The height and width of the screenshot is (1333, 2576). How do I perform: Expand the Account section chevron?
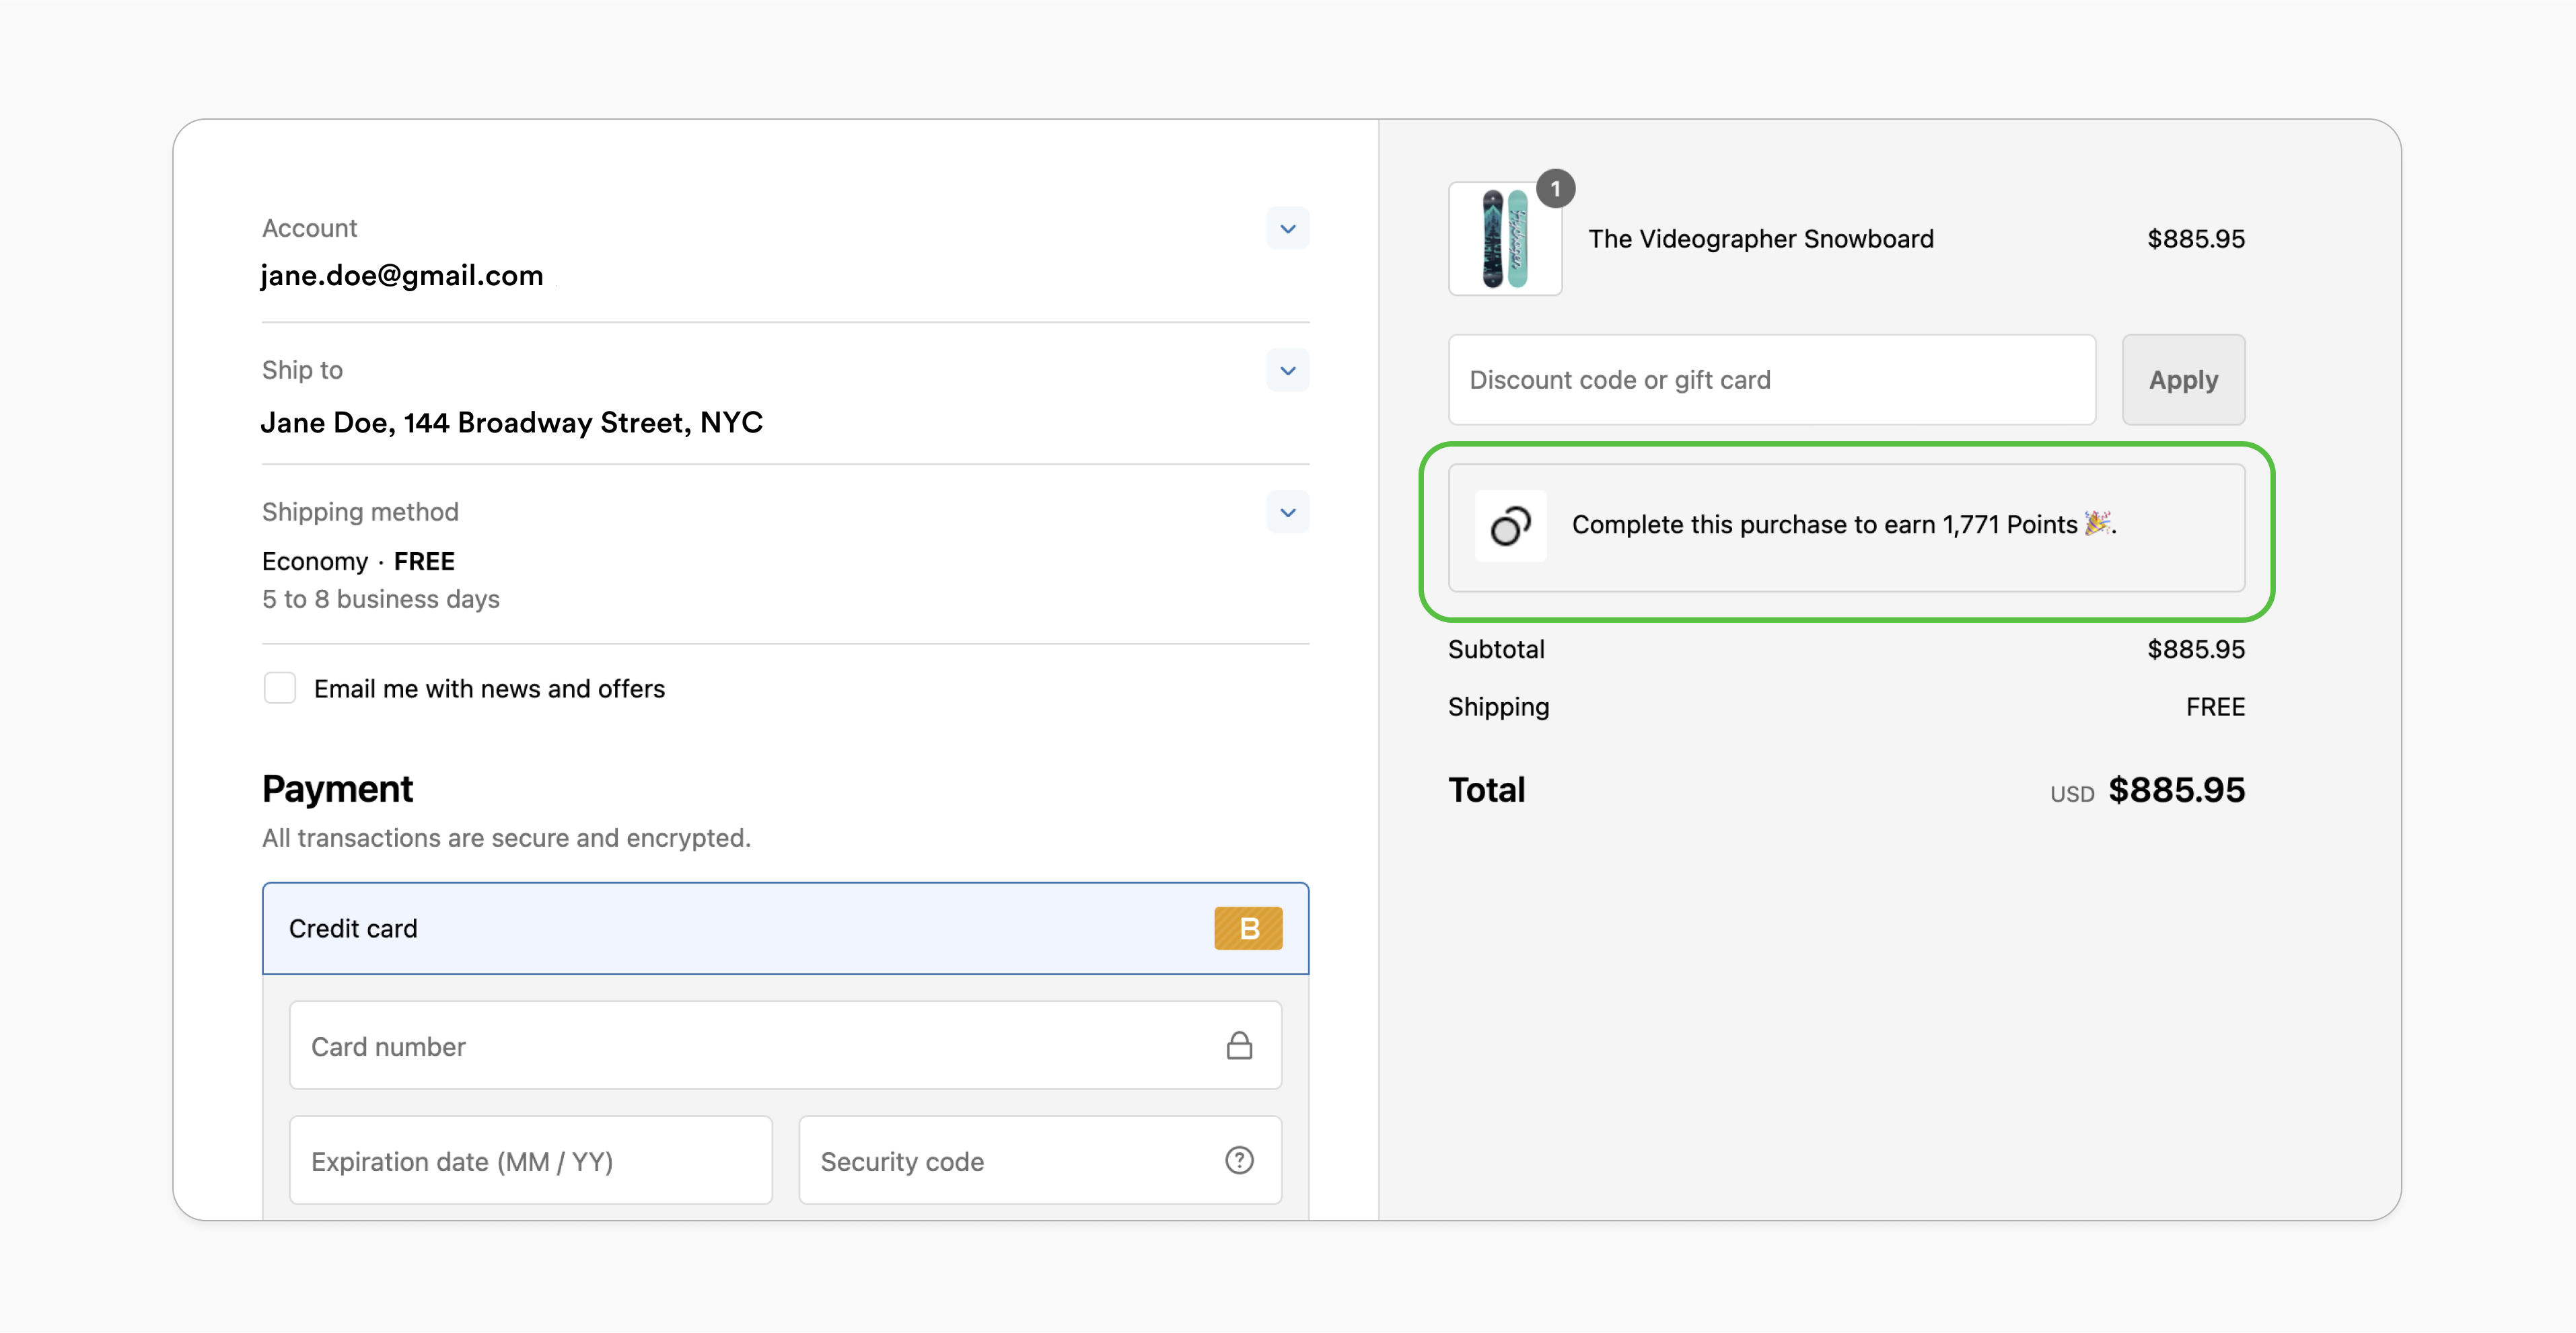point(1287,229)
